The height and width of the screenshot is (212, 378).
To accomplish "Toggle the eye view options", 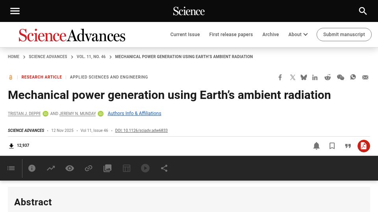I will 70,168.
